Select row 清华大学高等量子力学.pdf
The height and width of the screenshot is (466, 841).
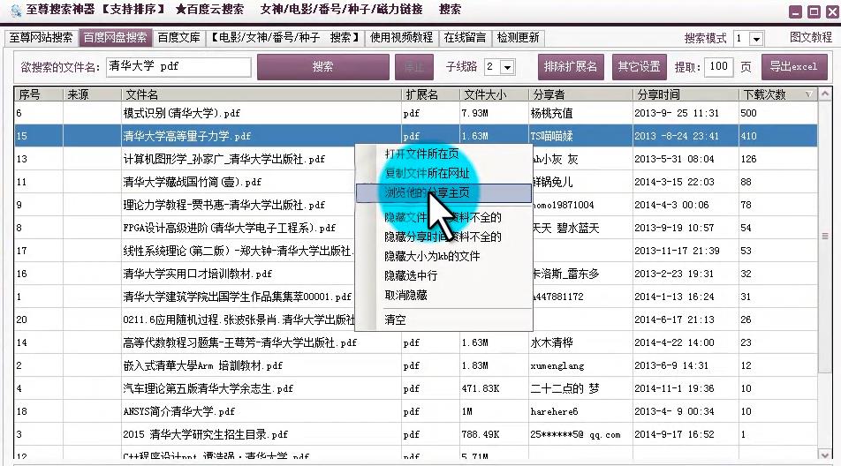(416, 136)
